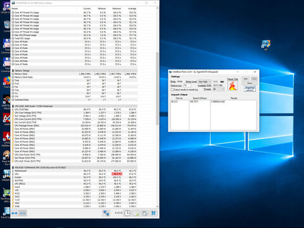Select the Max CPU/Thread Usage row
The image size is (304, 228).
74,35
